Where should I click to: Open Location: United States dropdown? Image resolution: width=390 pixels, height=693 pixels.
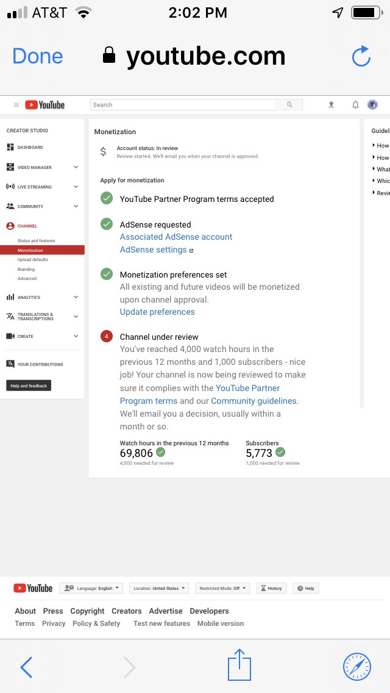point(159,588)
